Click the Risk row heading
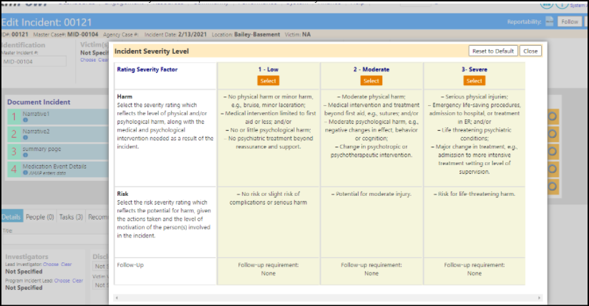The image size is (589, 306). [122, 194]
